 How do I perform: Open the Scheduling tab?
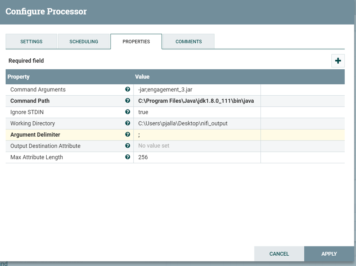[x=84, y=42]
